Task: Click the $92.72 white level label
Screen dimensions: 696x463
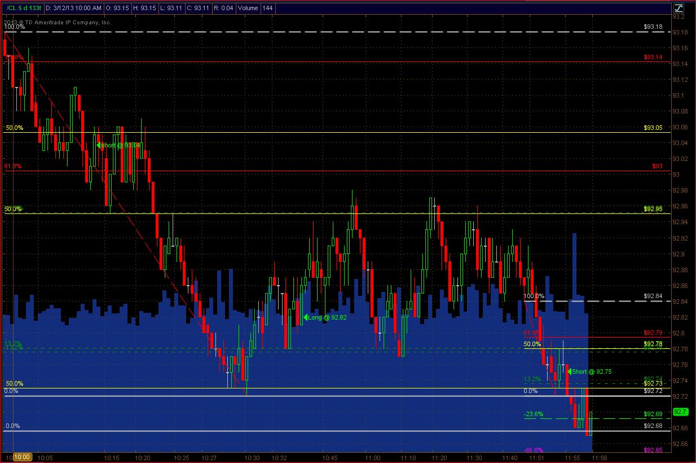Action: click(x=653, y=391)
